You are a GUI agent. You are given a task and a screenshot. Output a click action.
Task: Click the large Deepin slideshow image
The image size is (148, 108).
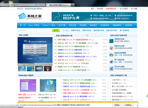pos(35,50)
